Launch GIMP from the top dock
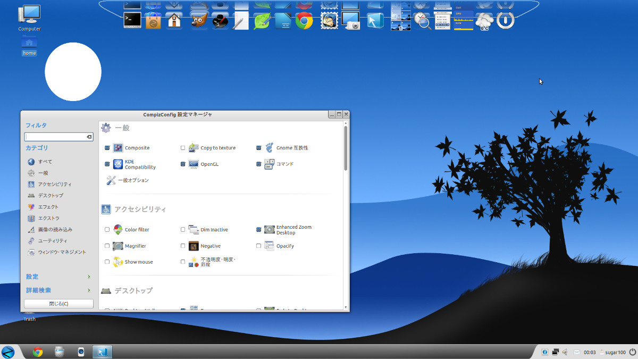 [199, 21]
